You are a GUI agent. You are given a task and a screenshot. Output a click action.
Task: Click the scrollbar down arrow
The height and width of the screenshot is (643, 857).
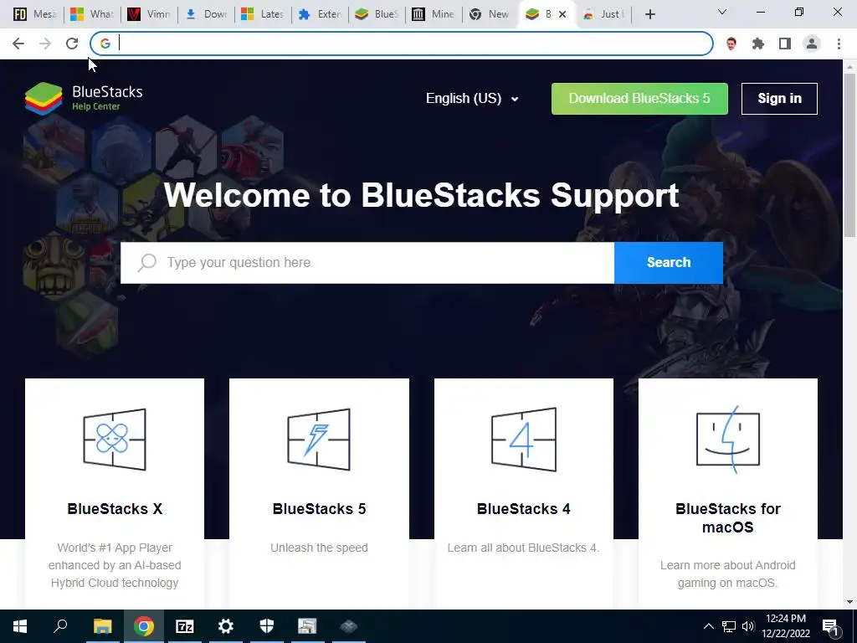pyautogui.click(x=849, y=602)
